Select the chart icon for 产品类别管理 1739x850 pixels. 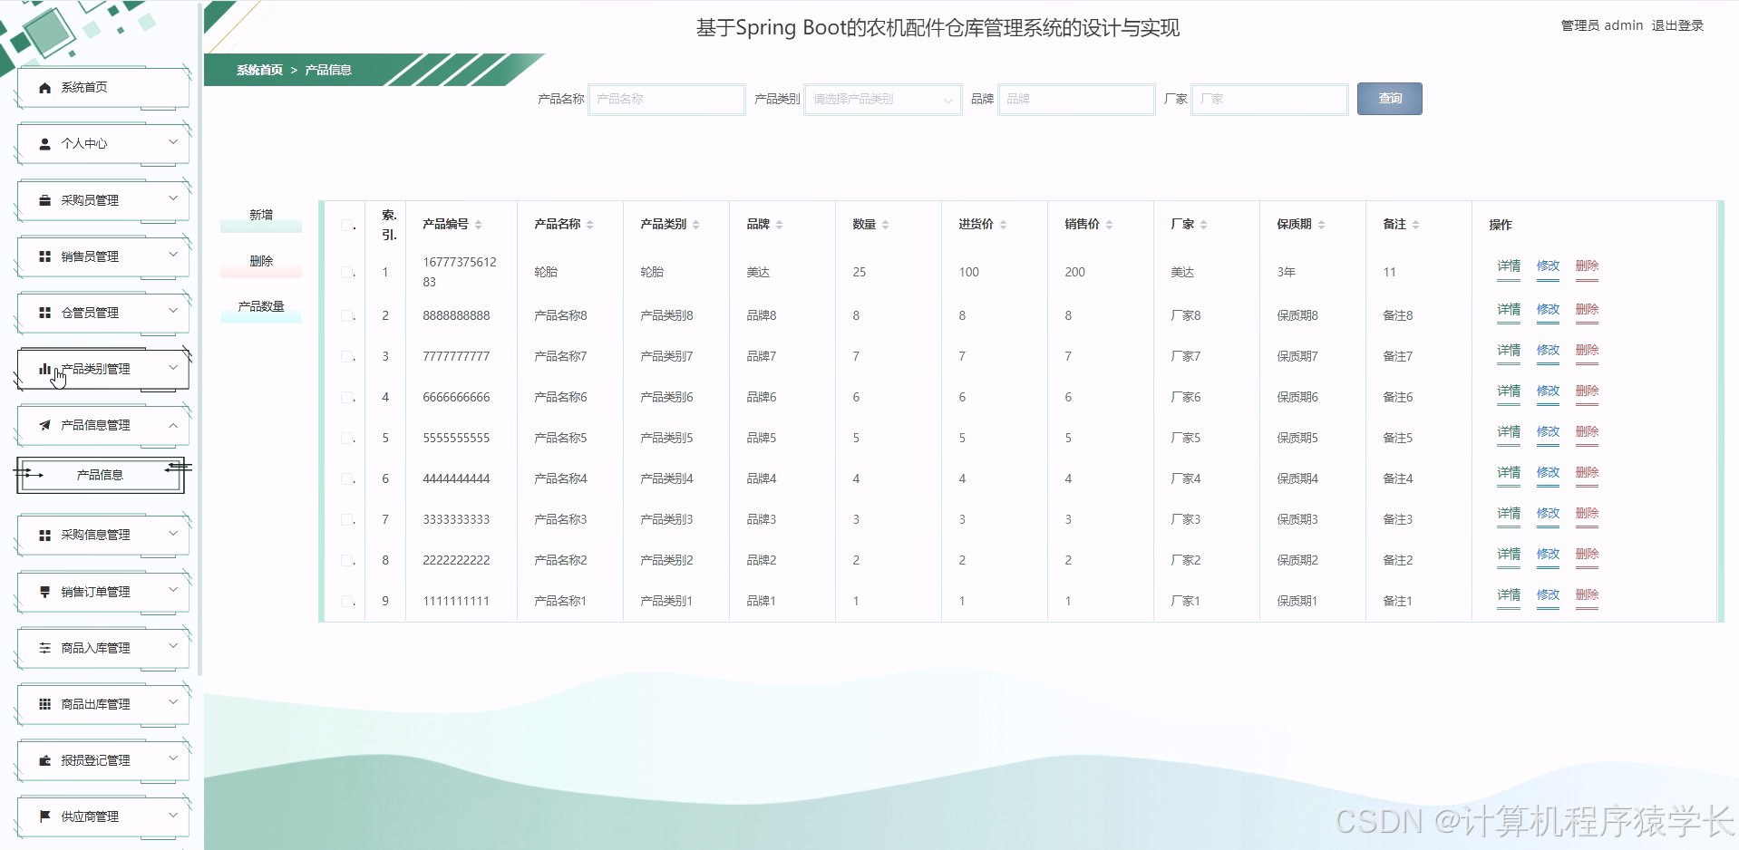[44, 368]
